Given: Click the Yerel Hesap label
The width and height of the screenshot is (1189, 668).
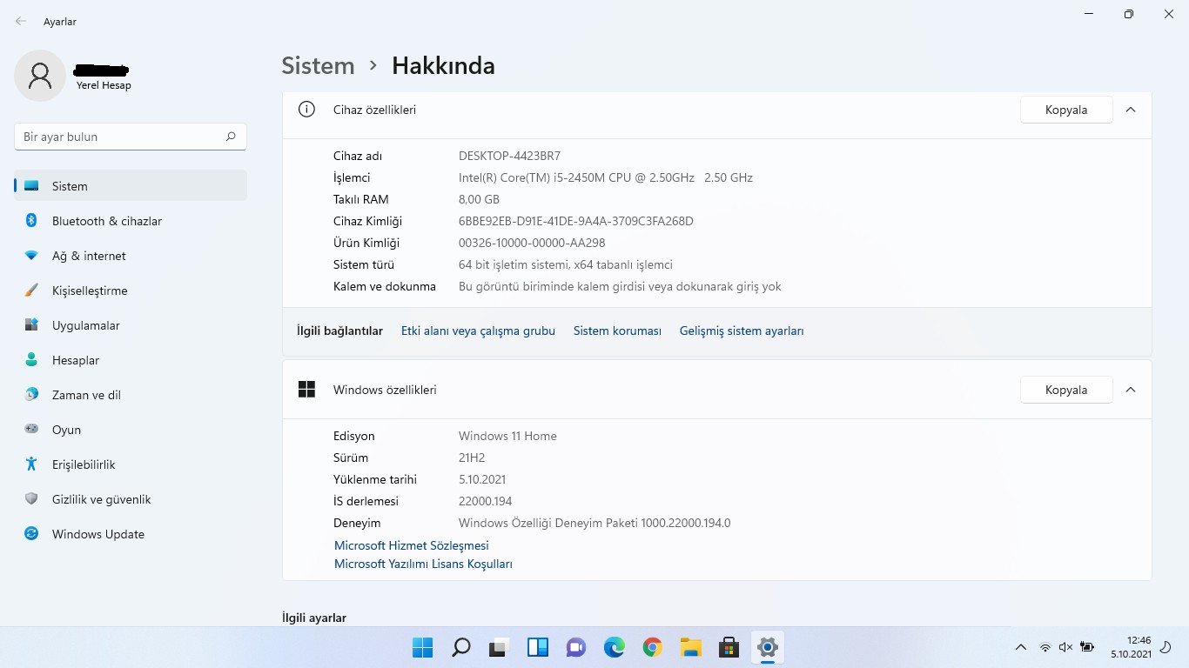Looking at the screenshot, I should (x=104, y=85).
